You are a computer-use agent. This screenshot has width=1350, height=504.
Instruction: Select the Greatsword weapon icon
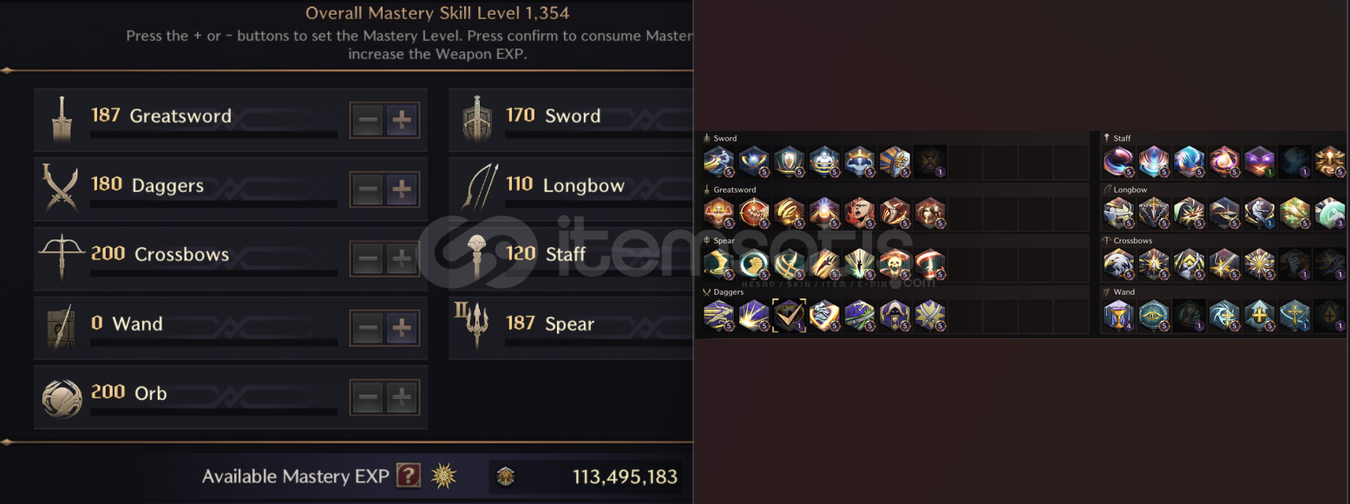point(62,120)
